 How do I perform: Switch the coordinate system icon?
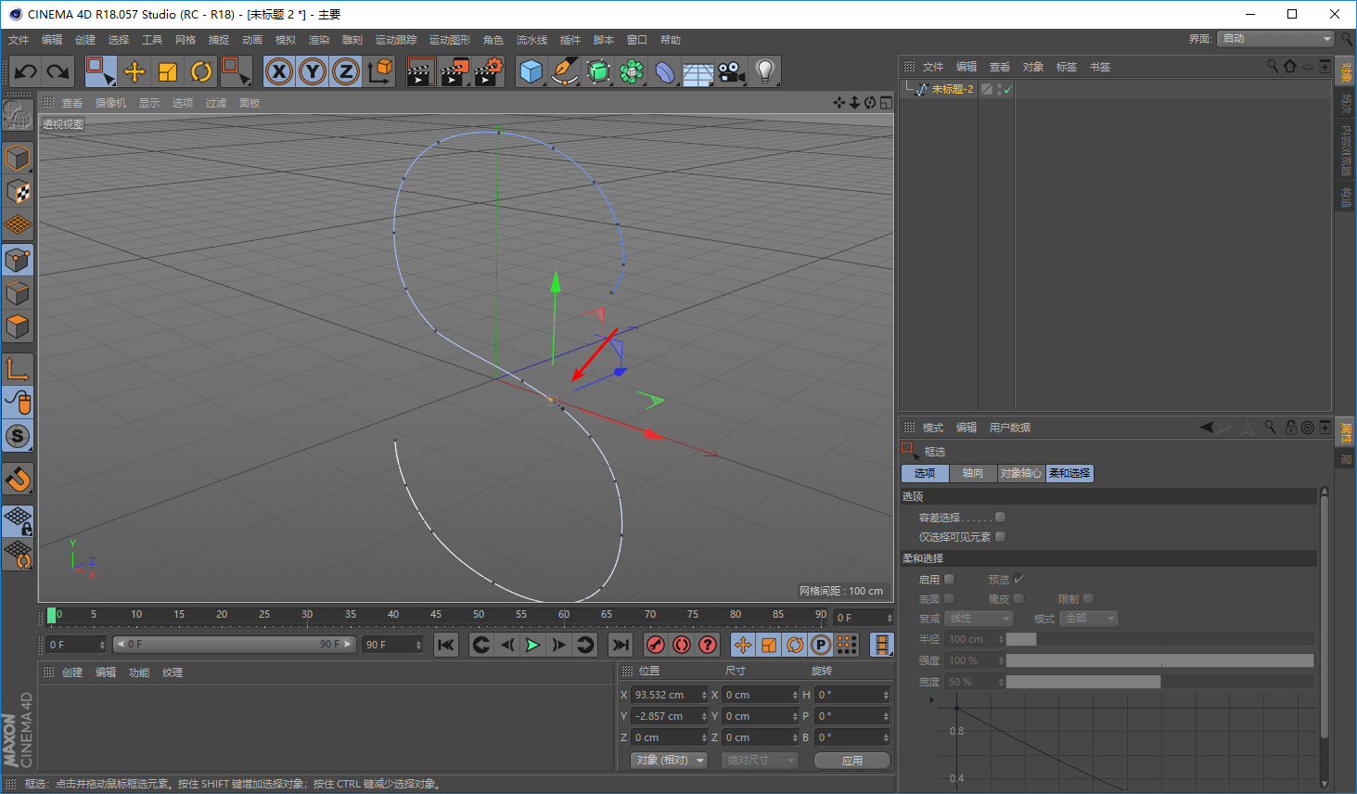pyautogui.click(x=379, y=71)
